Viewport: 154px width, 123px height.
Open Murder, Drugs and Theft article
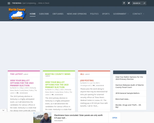coord(128,106)
